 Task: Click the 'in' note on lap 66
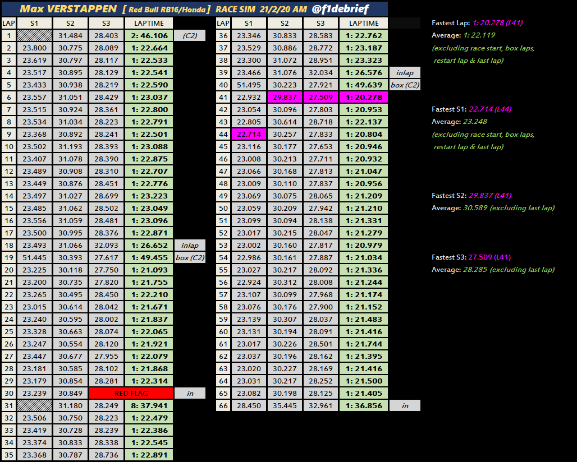(x=405, y=406)
